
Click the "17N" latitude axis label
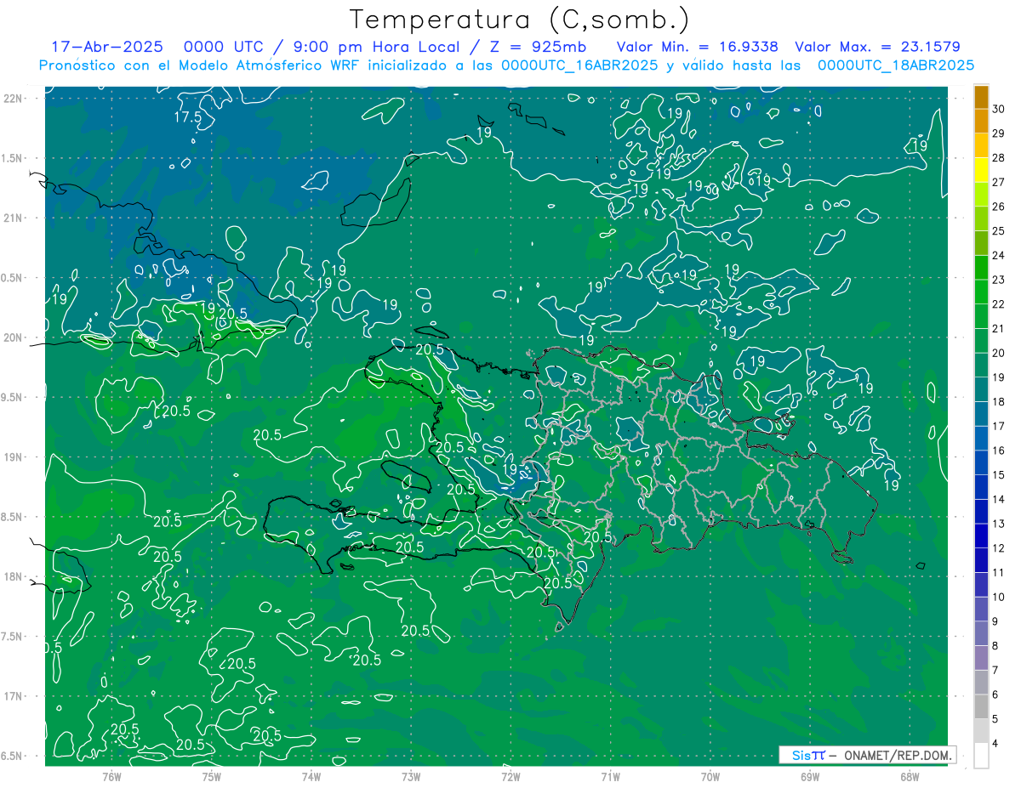pos(13,696)
